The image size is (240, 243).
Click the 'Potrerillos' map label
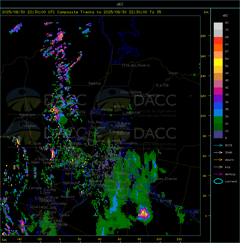click(48, 159)
